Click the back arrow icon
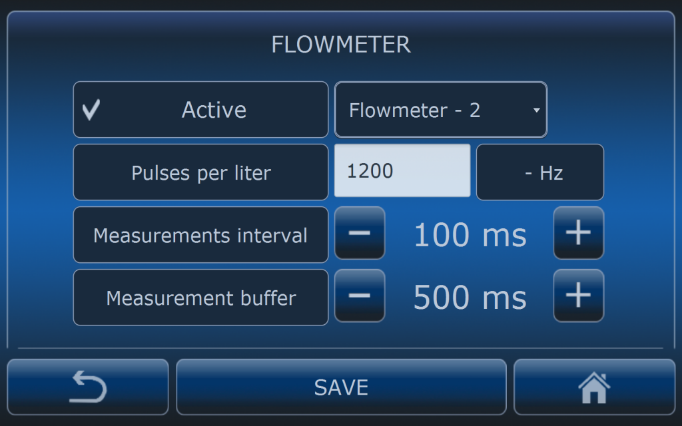The height and width of the screenshot is (426, 682). point(88,387)
